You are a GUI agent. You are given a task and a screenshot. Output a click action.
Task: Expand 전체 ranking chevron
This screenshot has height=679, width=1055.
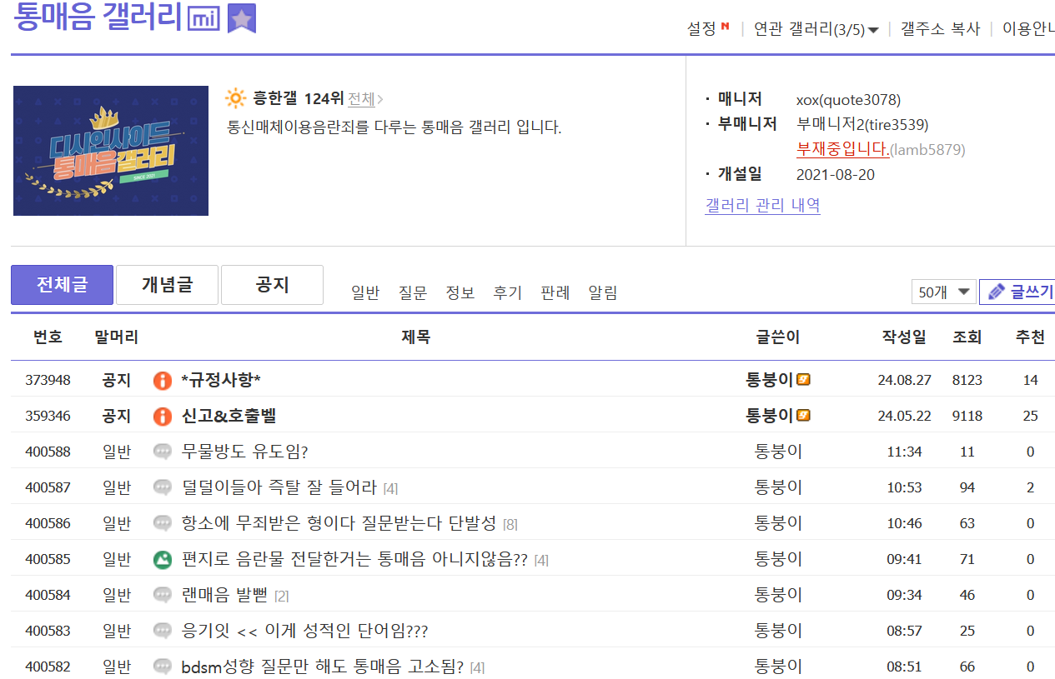click(x=380, y=99)
